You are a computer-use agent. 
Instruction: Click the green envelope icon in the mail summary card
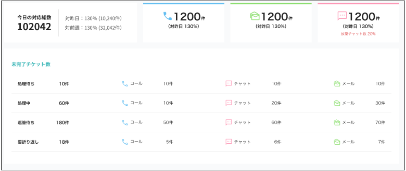coord(255,16)
